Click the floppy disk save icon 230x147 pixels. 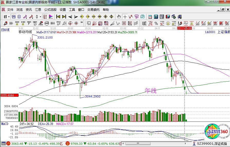tap(168, 17)
